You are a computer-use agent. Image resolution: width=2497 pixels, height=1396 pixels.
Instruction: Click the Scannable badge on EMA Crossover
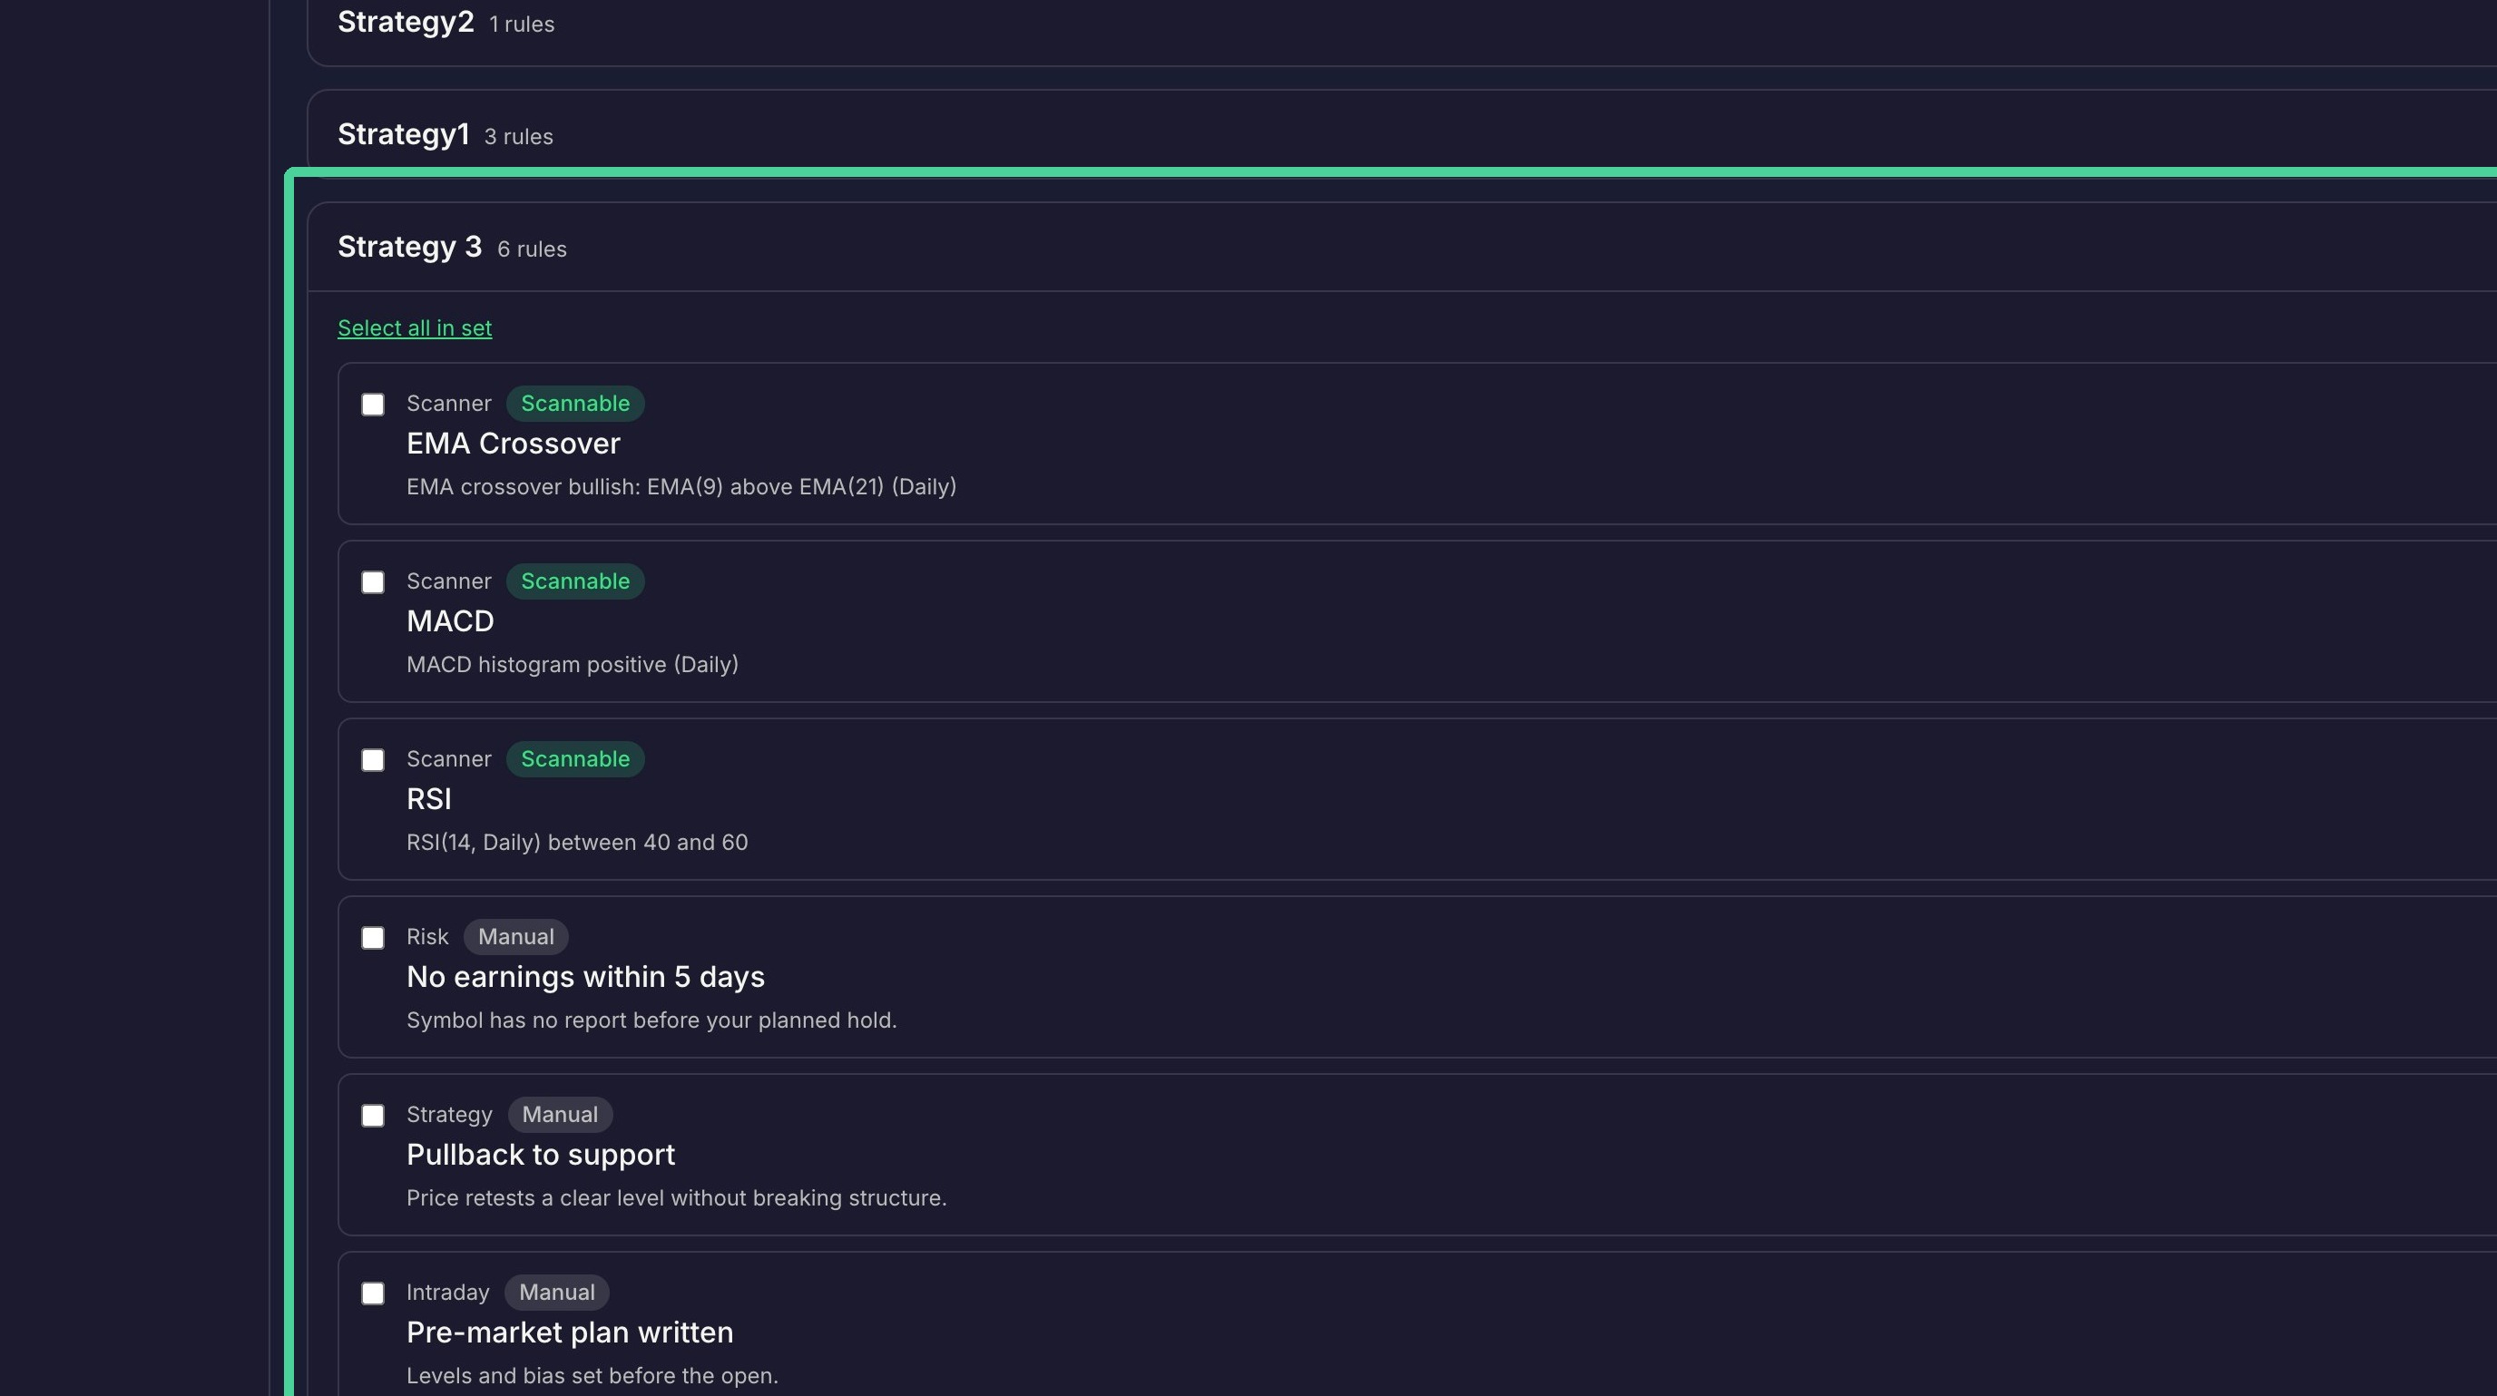point(575,404)
